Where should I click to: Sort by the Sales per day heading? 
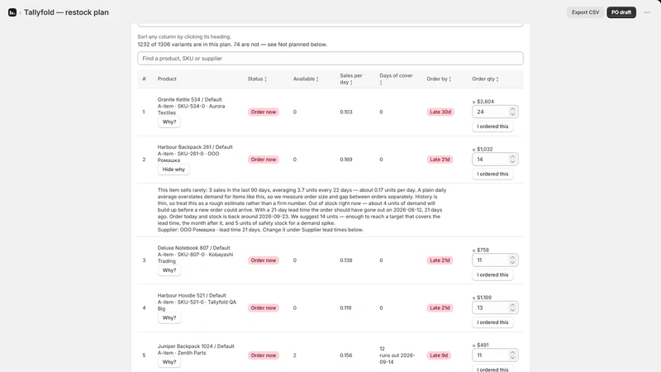click(x=350, y=79)
